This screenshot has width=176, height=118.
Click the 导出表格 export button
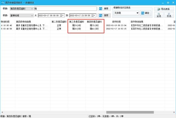coord(164,9)
